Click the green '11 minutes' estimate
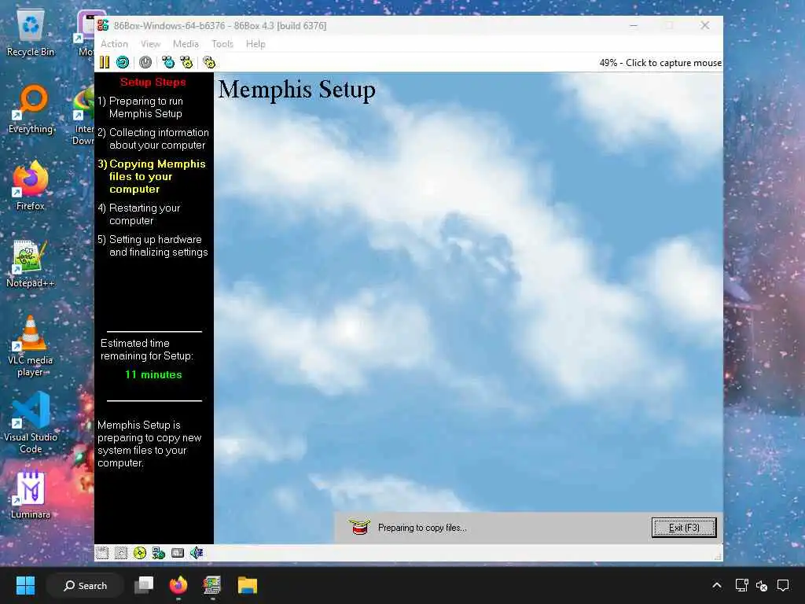This screenshot has width=805, height=604. pos(153,374)
